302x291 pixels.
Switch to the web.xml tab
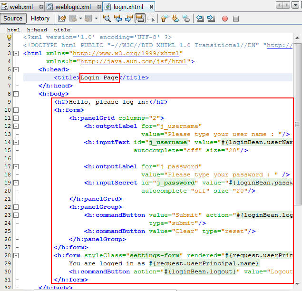coord(23,7)
